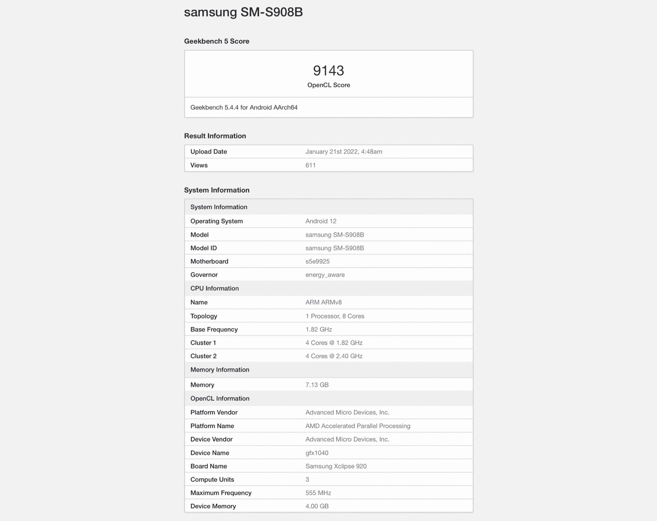
Task: Select the ARM ARMv8 name value
Action: coord(324,302)
